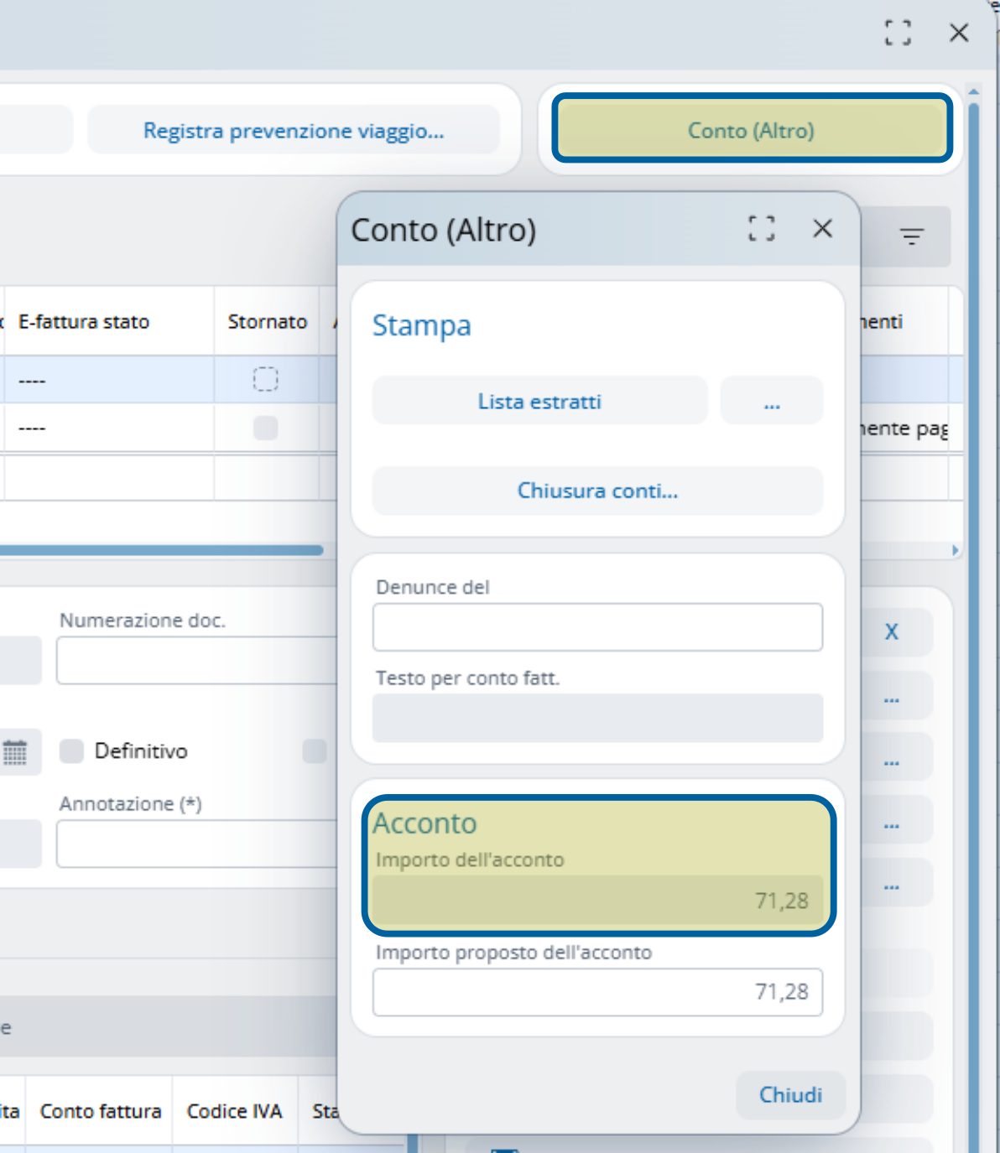Screen dimensions: 1000x1153
Task: Click the filter icon beside the dialog
Action: [x=911, y=236]
